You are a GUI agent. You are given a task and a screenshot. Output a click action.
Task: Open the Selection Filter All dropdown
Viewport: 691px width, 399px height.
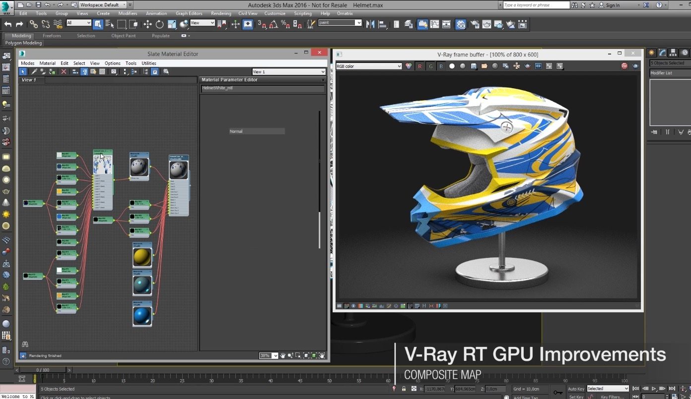click(79, 23)
